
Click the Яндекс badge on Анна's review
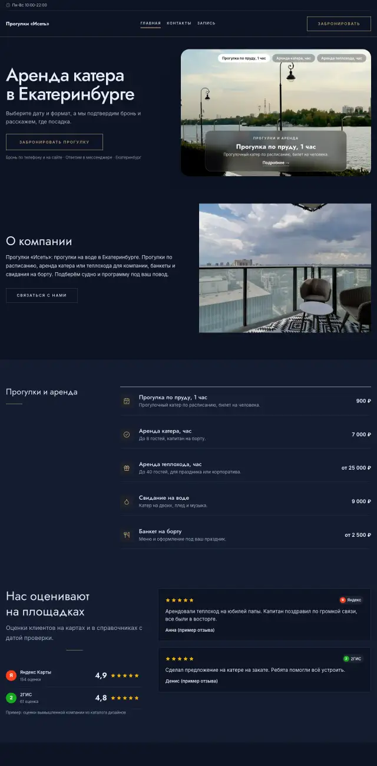click(351, 600)
